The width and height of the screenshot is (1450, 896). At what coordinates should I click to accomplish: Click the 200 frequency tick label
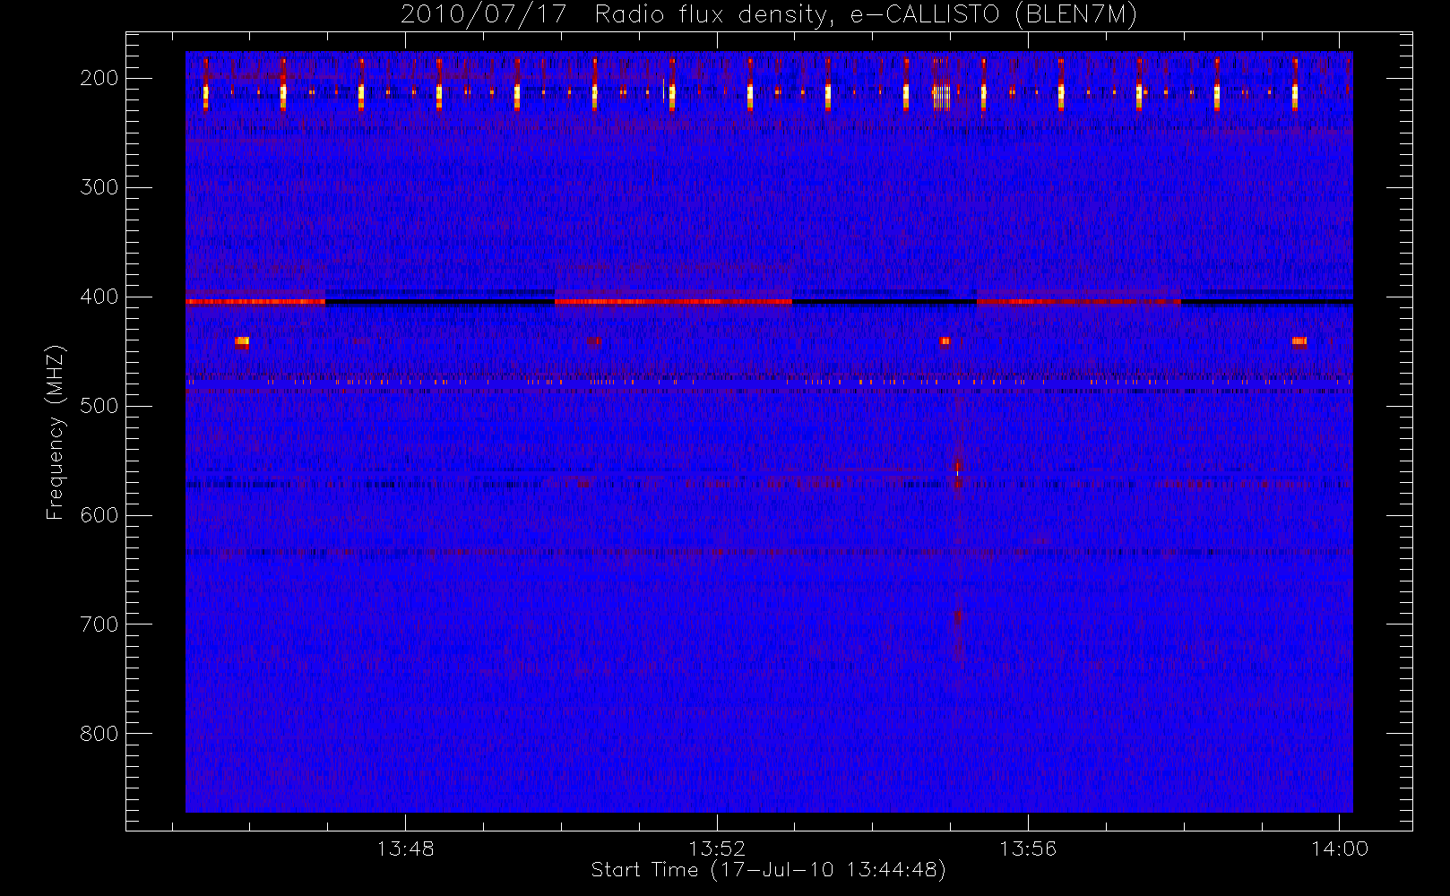pos(99,78)
